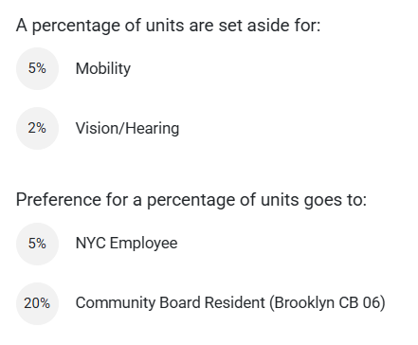Click the Mobility label
The image size is (418, 345).
103,68
